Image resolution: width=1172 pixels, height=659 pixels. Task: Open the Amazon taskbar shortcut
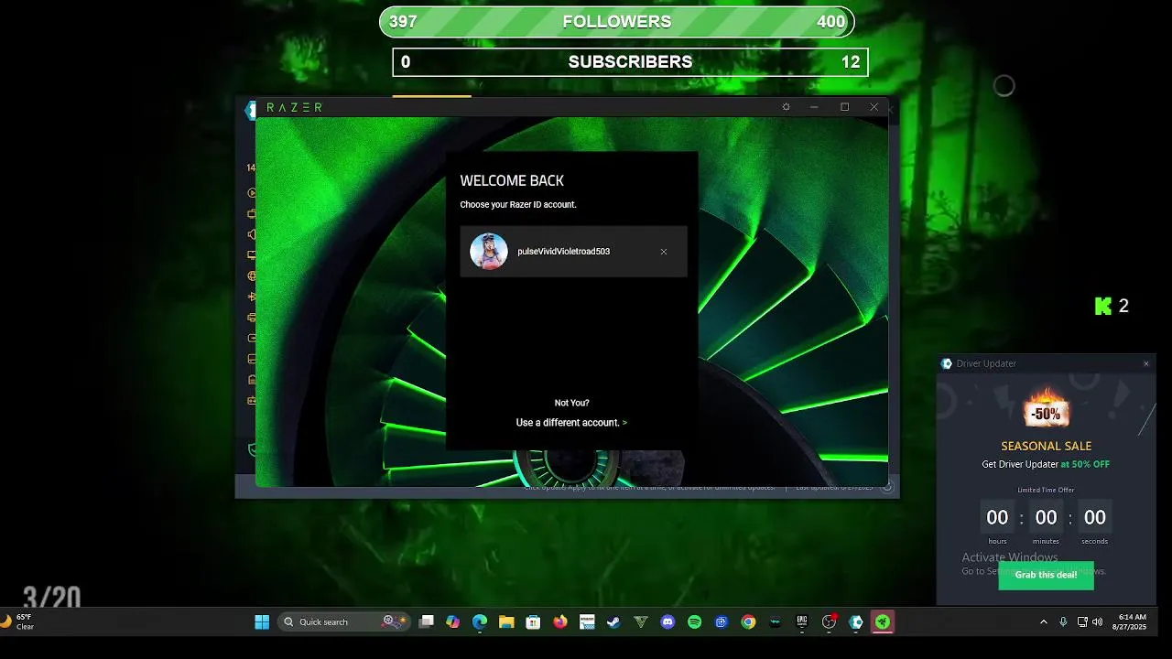587,622
